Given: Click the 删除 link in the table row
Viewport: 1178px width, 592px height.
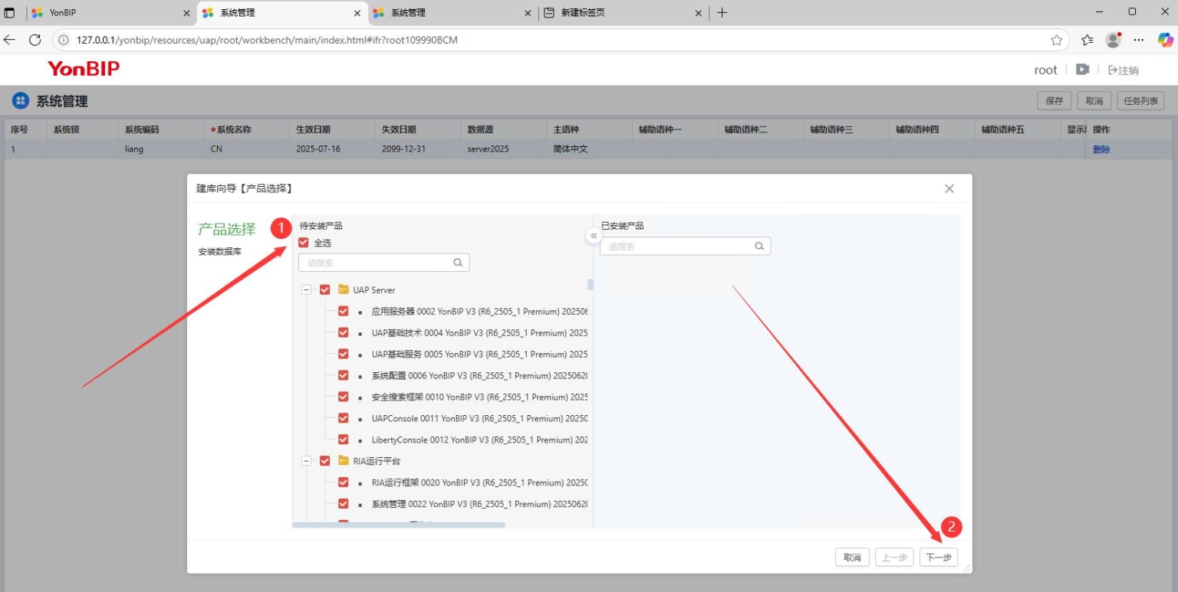Looking at the screenshot, I should point(1101,149).
